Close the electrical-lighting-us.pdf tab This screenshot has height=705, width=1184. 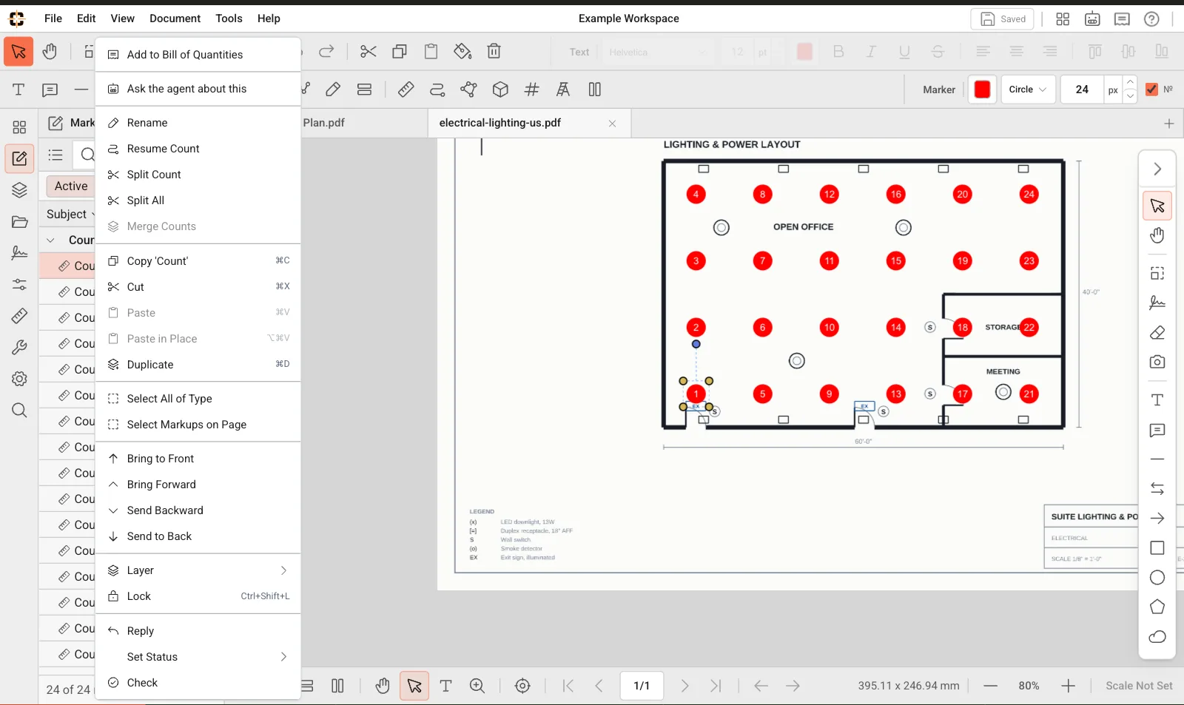point(612,124)
